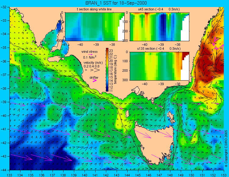Open the u135 section inset plot
The width and height of the screenshot is (229, 177).
coord(159,66)
